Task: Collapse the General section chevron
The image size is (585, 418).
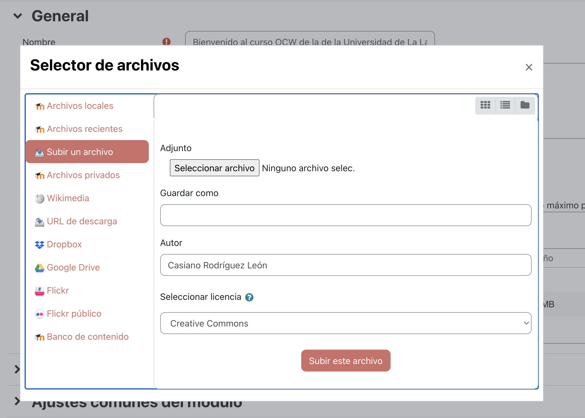Action: pyautogui.click(x=18, y=16)
